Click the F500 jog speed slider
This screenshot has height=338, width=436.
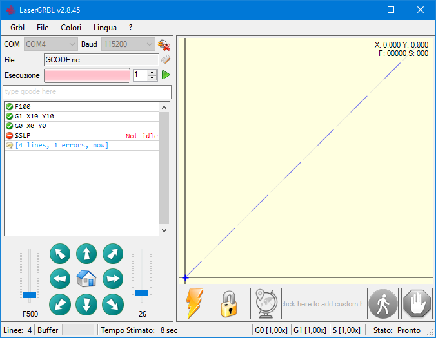tap(30, 294)
